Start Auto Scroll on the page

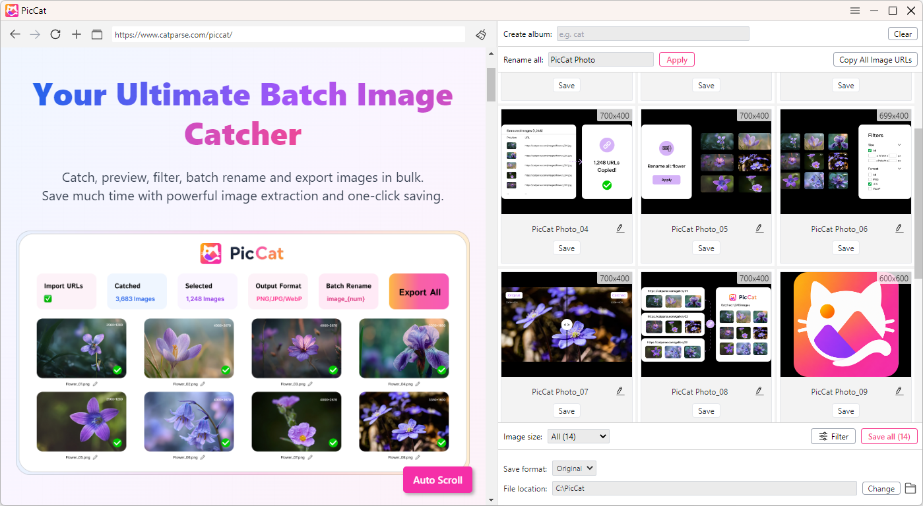pyautogui.click(x=438, y=480)
